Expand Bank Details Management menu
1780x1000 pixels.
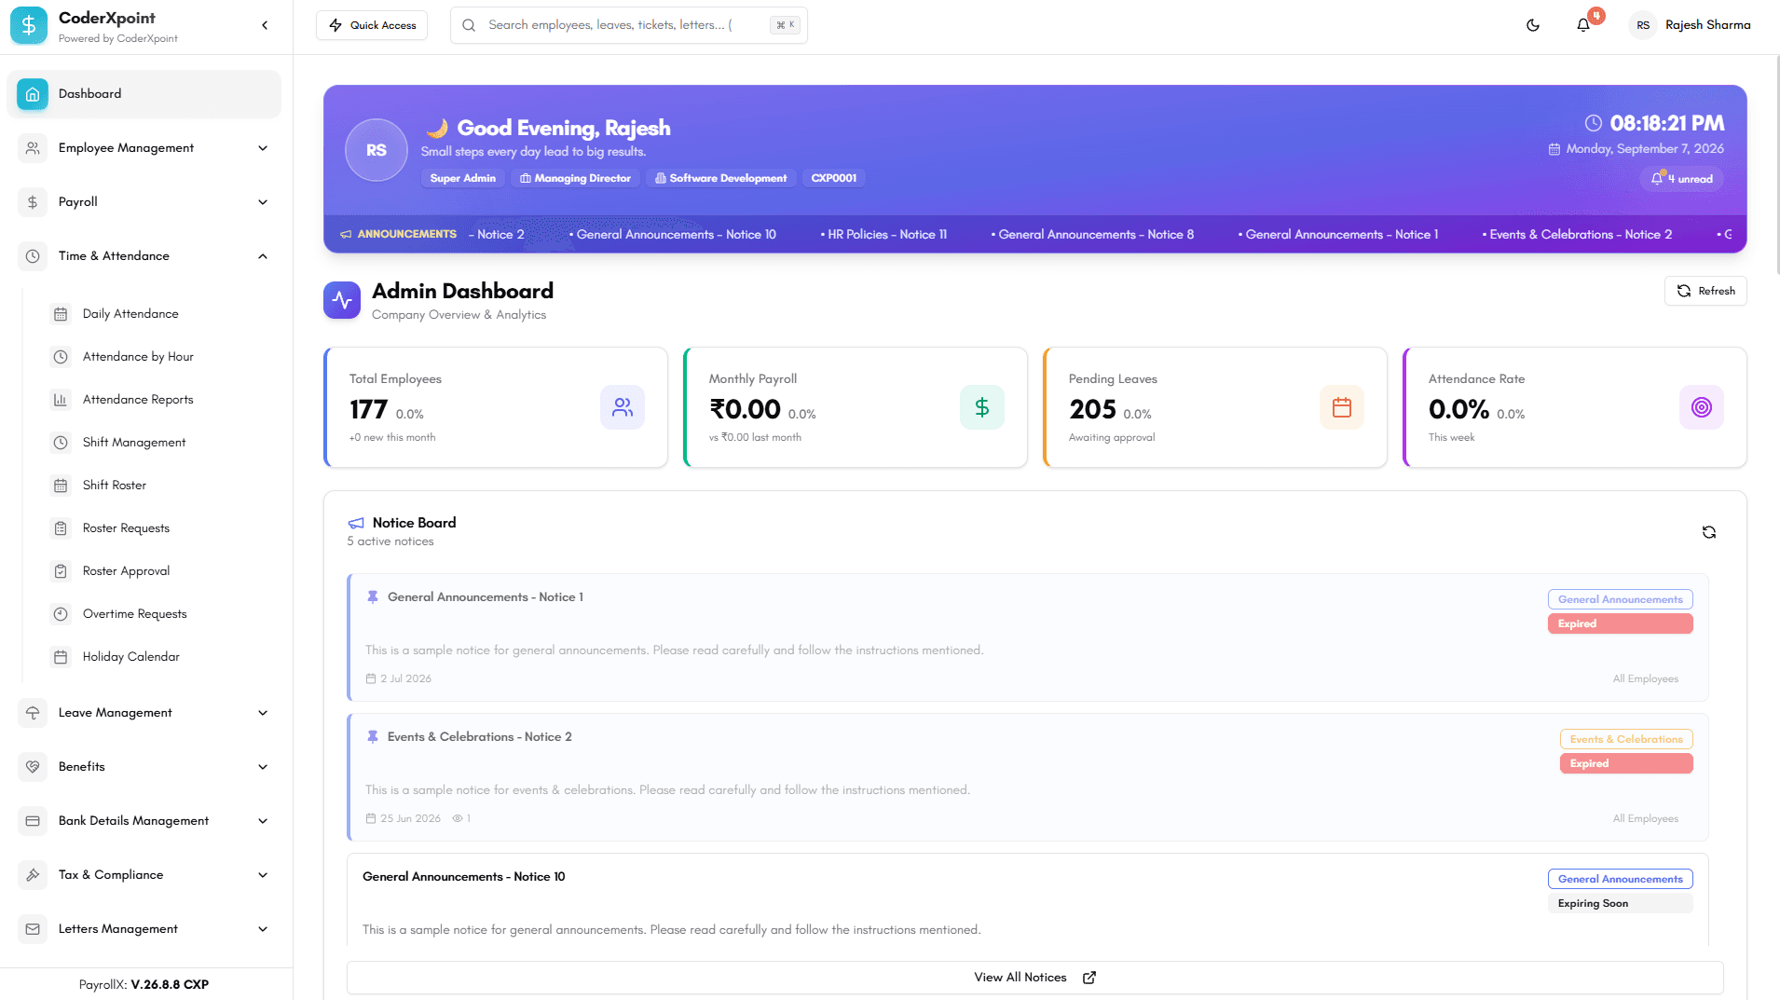click(x=263, y=821)
